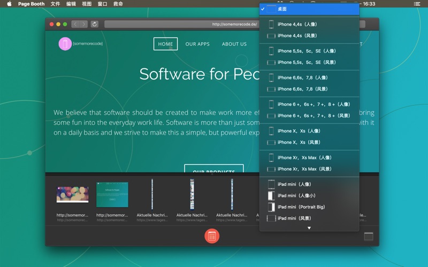Click the reload page icon

95,24
